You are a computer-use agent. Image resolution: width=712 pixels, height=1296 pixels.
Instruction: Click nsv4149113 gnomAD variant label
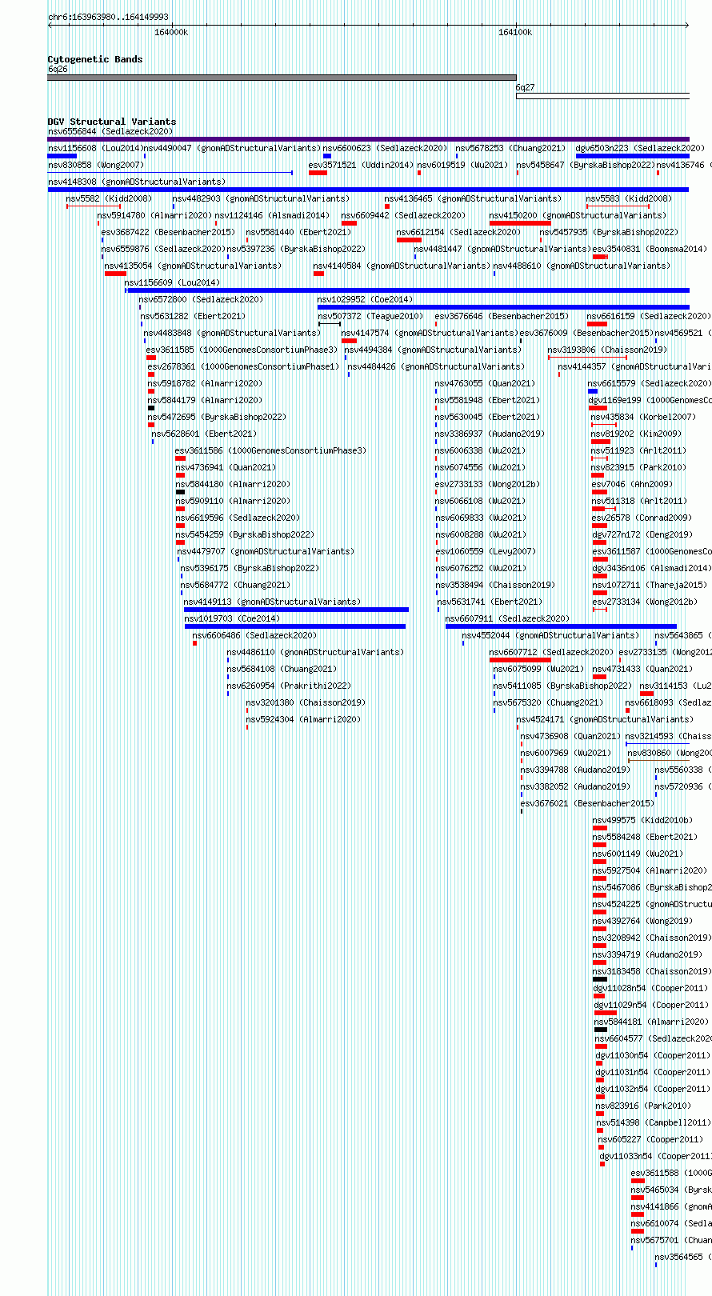[x=272, y=602]
